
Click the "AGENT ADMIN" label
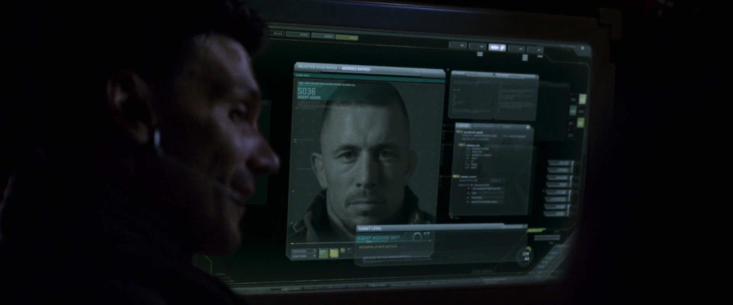(x=309, y=98)
